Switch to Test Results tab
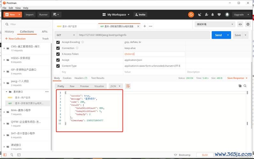The width and height of the screenshot is (254, 159). (98, 78)
